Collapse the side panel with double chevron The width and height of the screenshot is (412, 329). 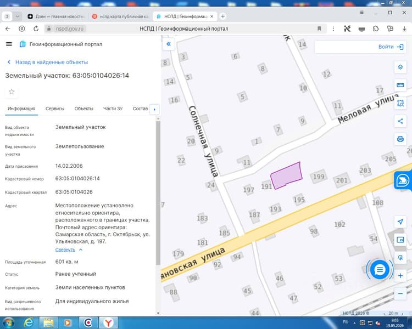[x=169, y=44]
